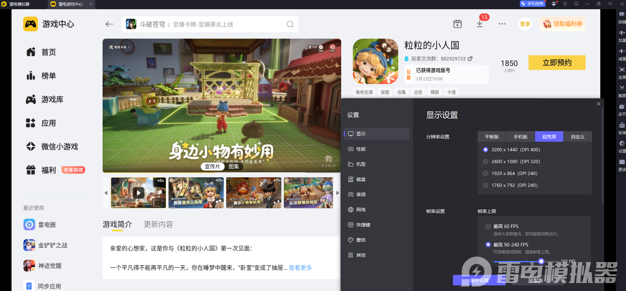
Task: Open the three-dots more options menu
Action: [502, 24]
